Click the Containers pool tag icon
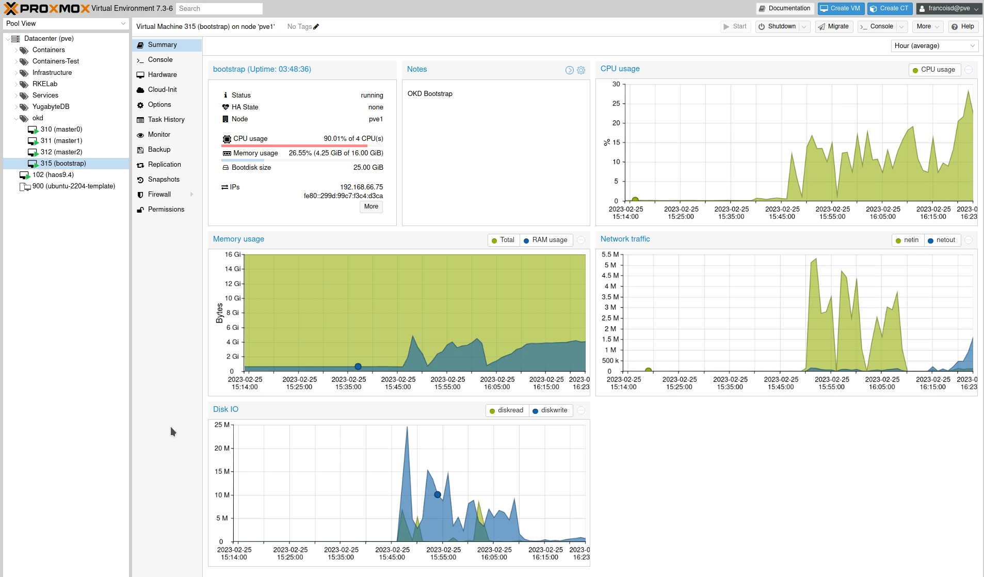The image size is (984, 577). (24, 50)
